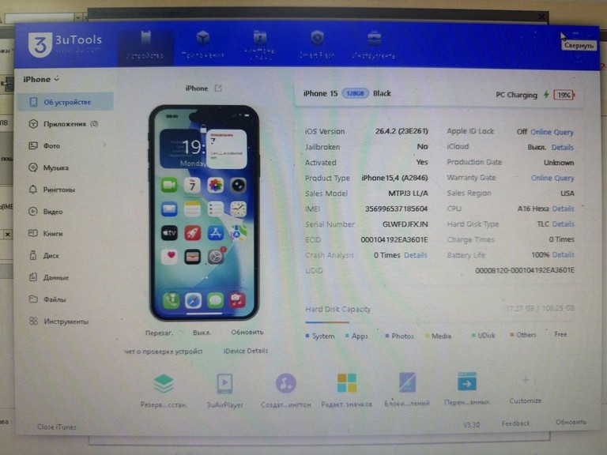Click the UDID value text
Viewport: 607px width, 455px height.
pos(525,270)
